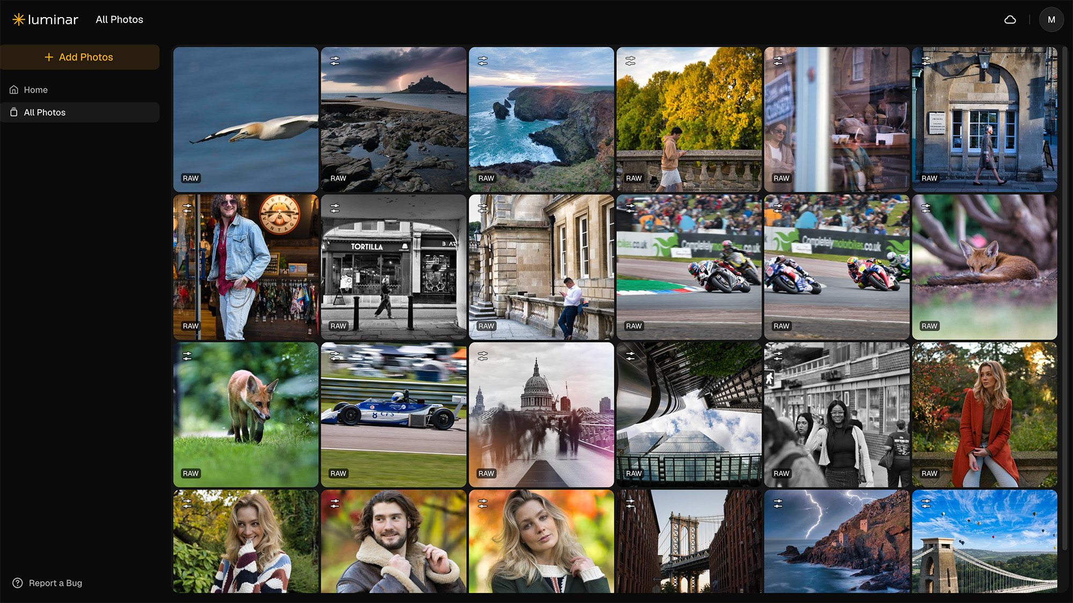Click the RAW badge on the gannet photo
The width and height of the screenshot is (1073, 603).
(x=190, y=178)
